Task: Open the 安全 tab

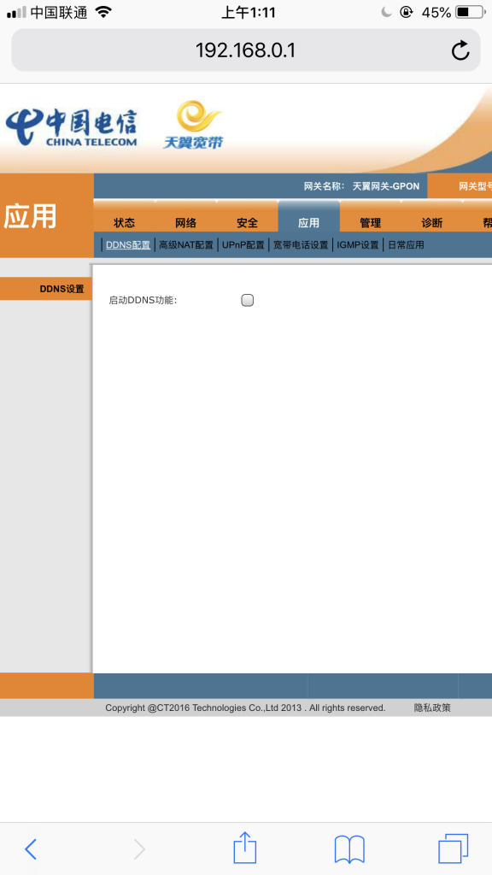Action: tap(247, 223)
